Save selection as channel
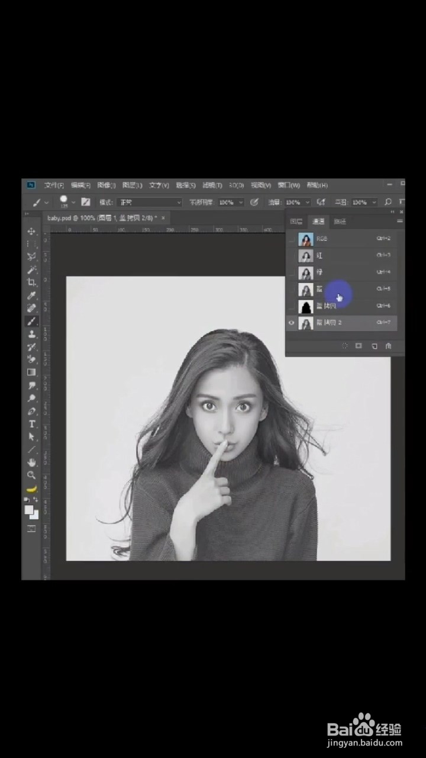Image resolution: width=426 pixels, height=758 pixels. click(x=359, y=346)
